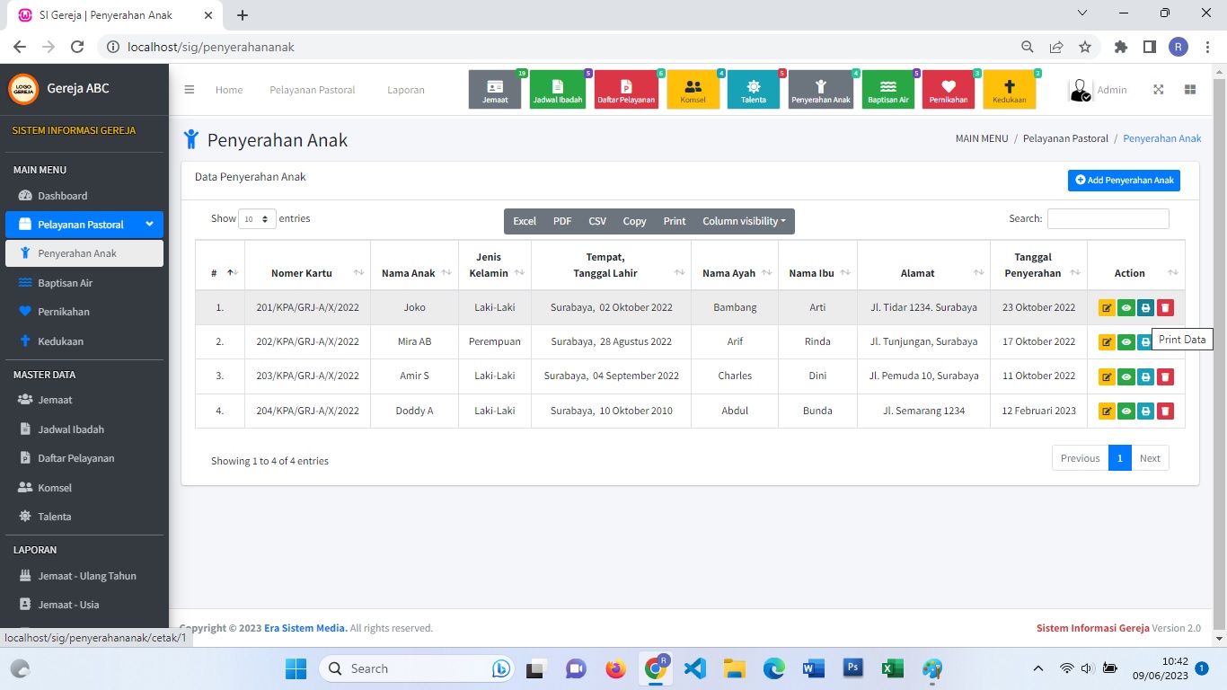Open the Jadwal Ibadah green shortcut tile
The width and height of the screenshot is (1227, 690).
(x=557, y=90)
